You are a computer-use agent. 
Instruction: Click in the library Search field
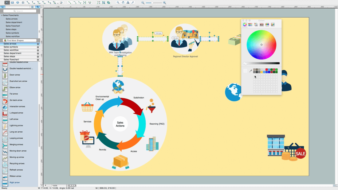20,11
